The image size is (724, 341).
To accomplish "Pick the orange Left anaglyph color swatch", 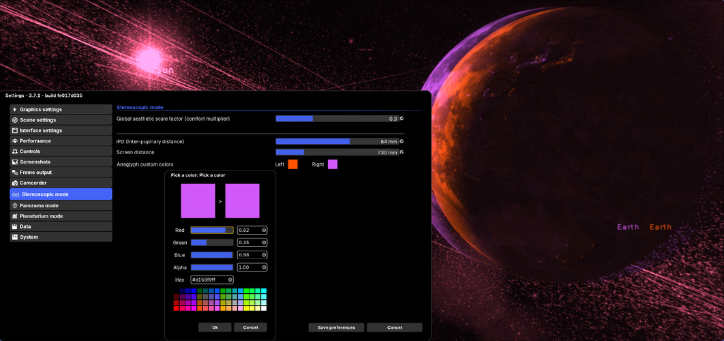I will (x=292, y=164).
